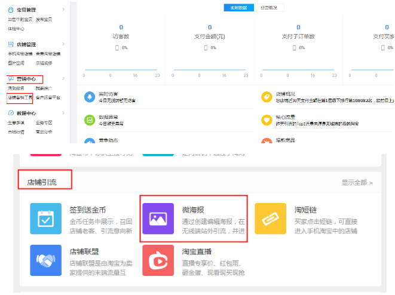Open 数据中心 menu heading
The width and height of the screenshot is (395, 295).
pos(26,113)
